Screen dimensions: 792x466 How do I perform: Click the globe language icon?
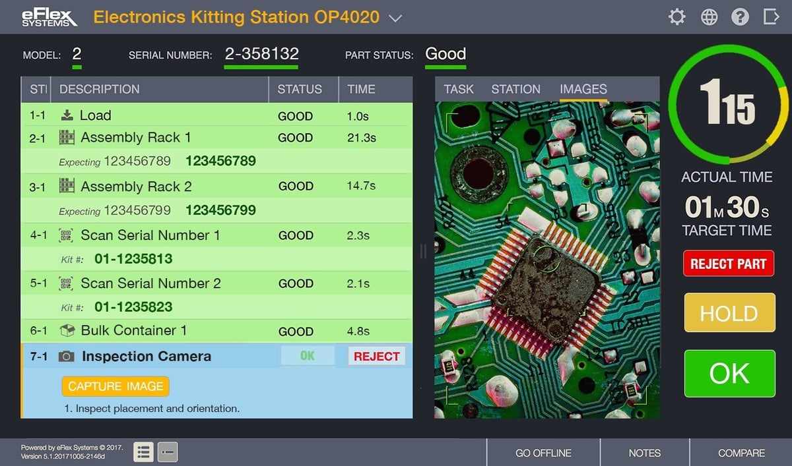click(x=709, y=17)
